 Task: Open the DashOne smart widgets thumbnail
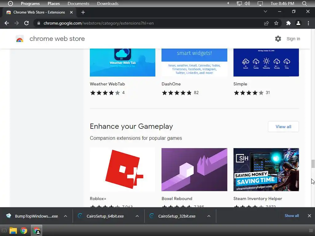pyautogui.click(x=194, y=62)
